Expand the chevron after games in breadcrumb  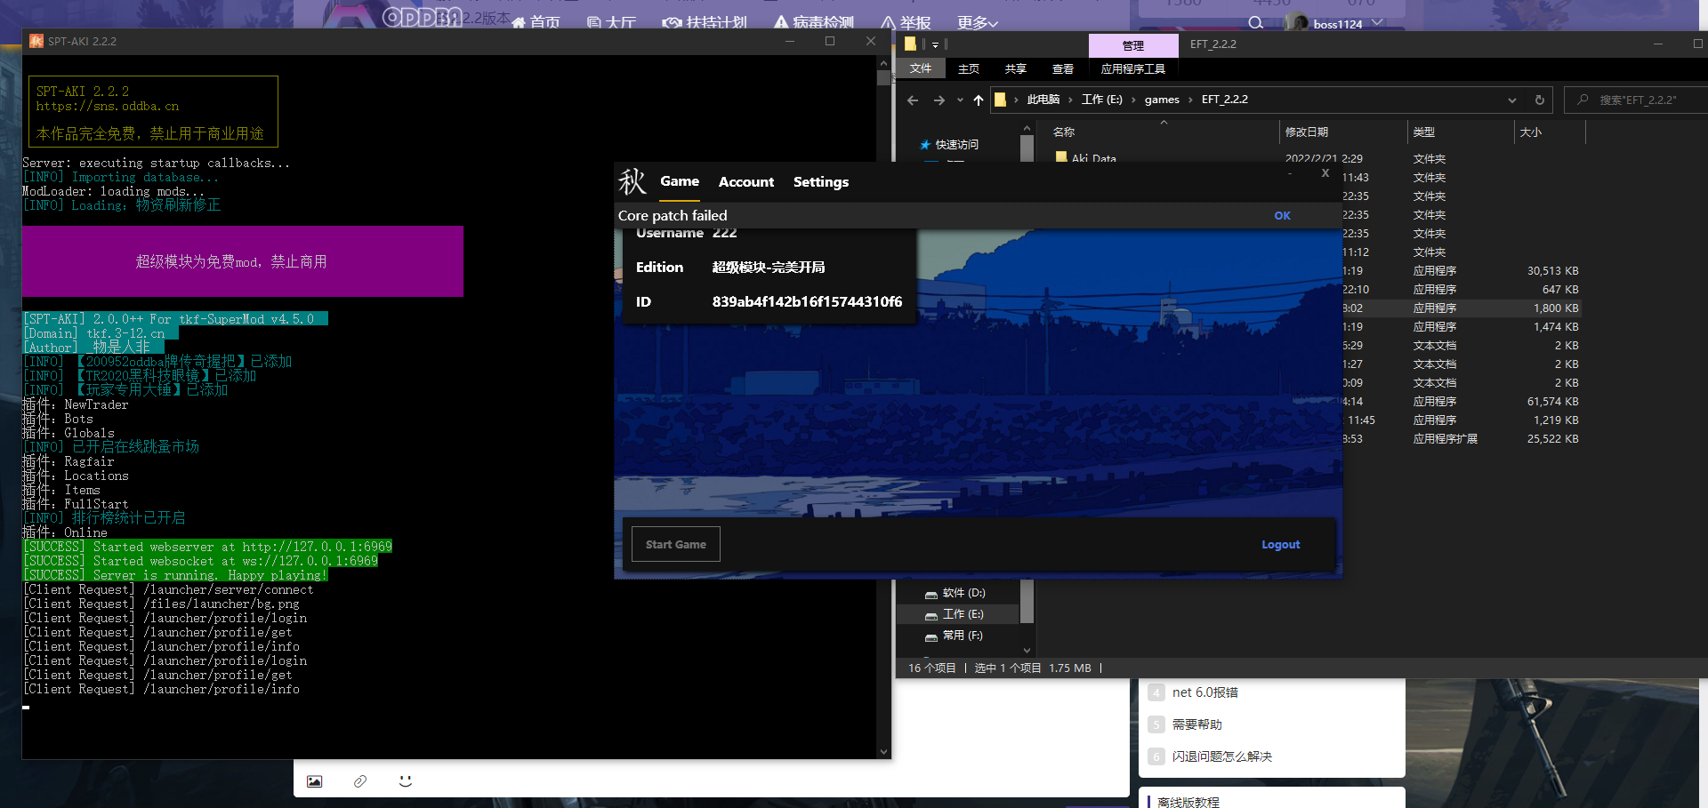pyautogui.click(x=1190, y=100)
